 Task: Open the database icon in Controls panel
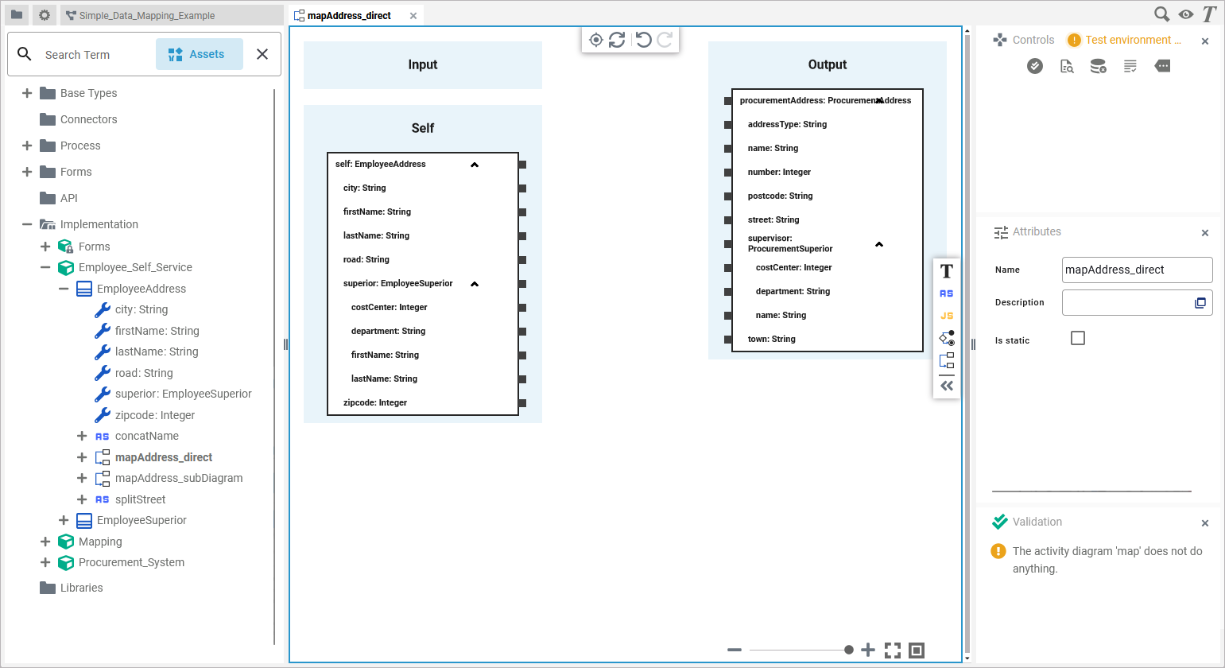pyautogui.click(x=1099, y=66)
